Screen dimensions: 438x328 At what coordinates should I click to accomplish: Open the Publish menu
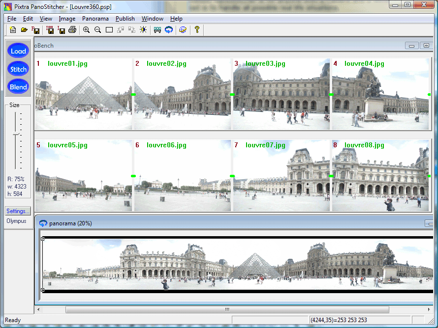tap(125, 19)
